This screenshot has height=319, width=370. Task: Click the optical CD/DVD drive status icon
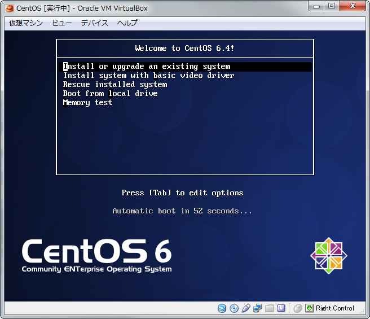click(x=234, y=308)
